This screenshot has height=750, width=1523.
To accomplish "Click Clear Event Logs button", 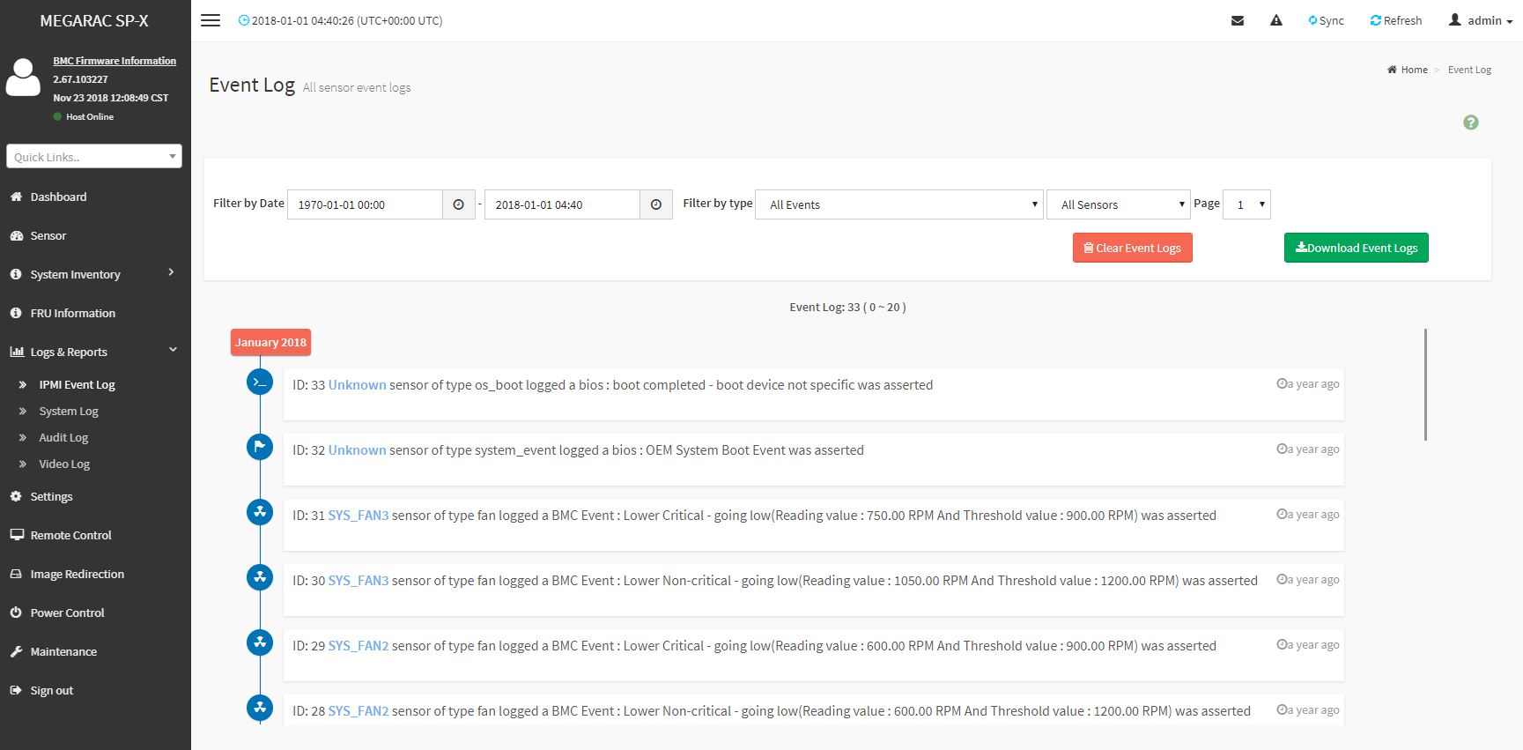I will 1133,248.
